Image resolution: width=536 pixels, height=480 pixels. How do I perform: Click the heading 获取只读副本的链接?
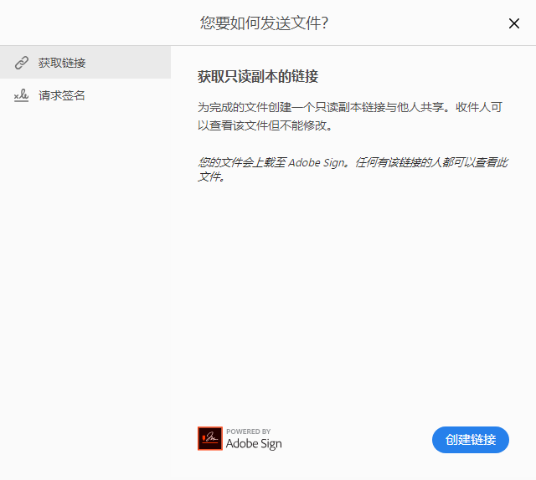click(x=258, y=76)
